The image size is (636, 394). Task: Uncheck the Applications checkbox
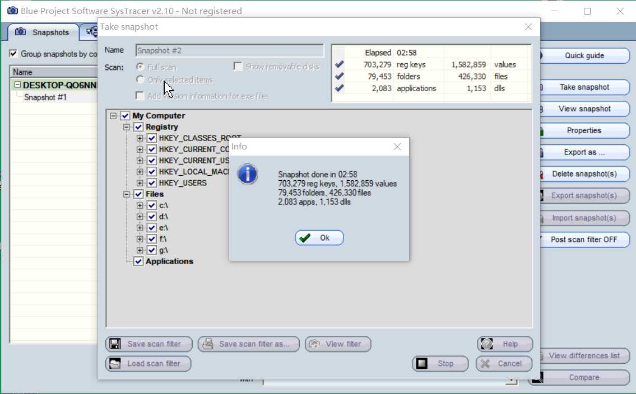pyautogui.click(x=138, y=261)
